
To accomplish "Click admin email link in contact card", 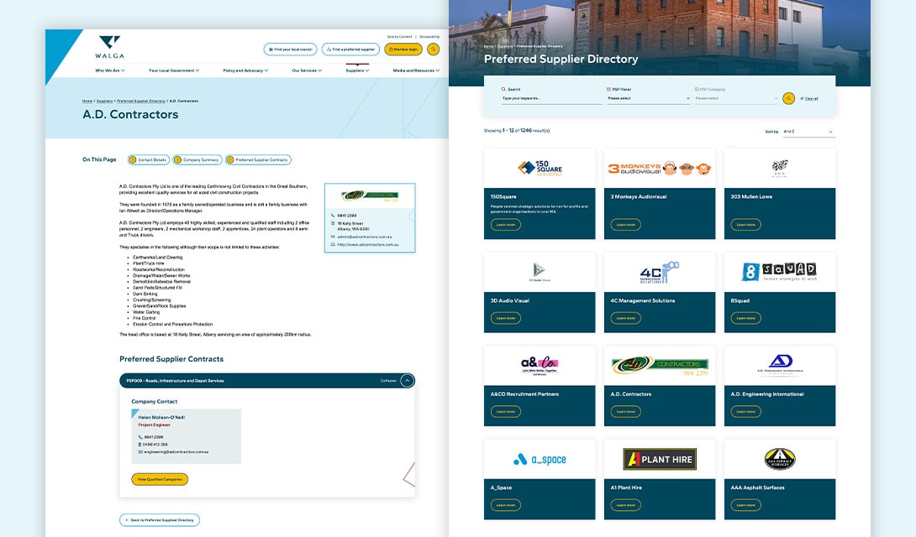I will click(365, 237).
